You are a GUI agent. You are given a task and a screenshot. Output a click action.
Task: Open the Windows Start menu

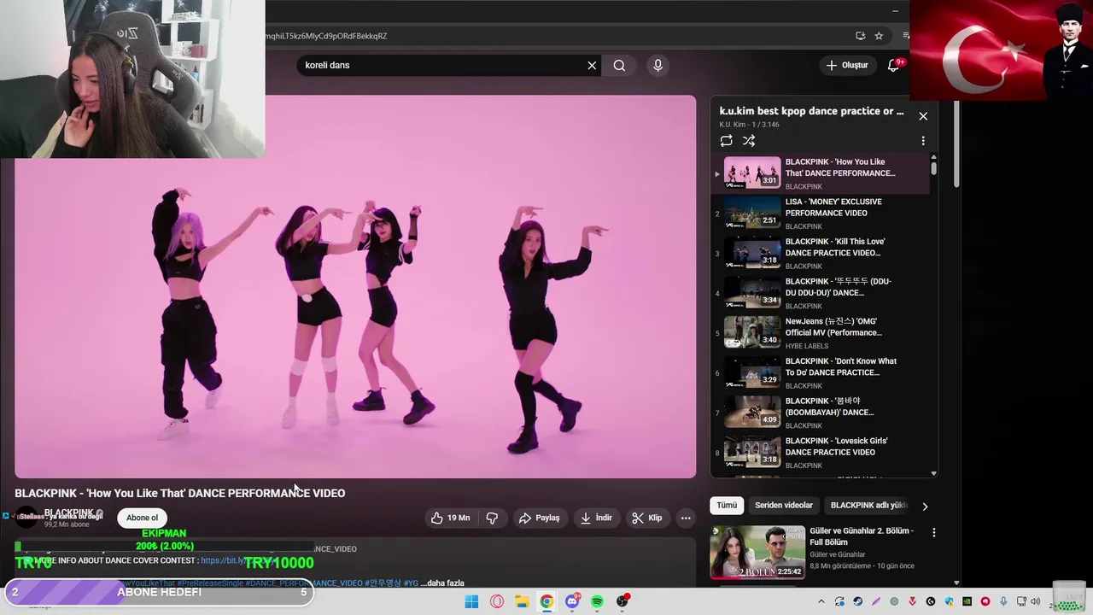pos(471,601)
